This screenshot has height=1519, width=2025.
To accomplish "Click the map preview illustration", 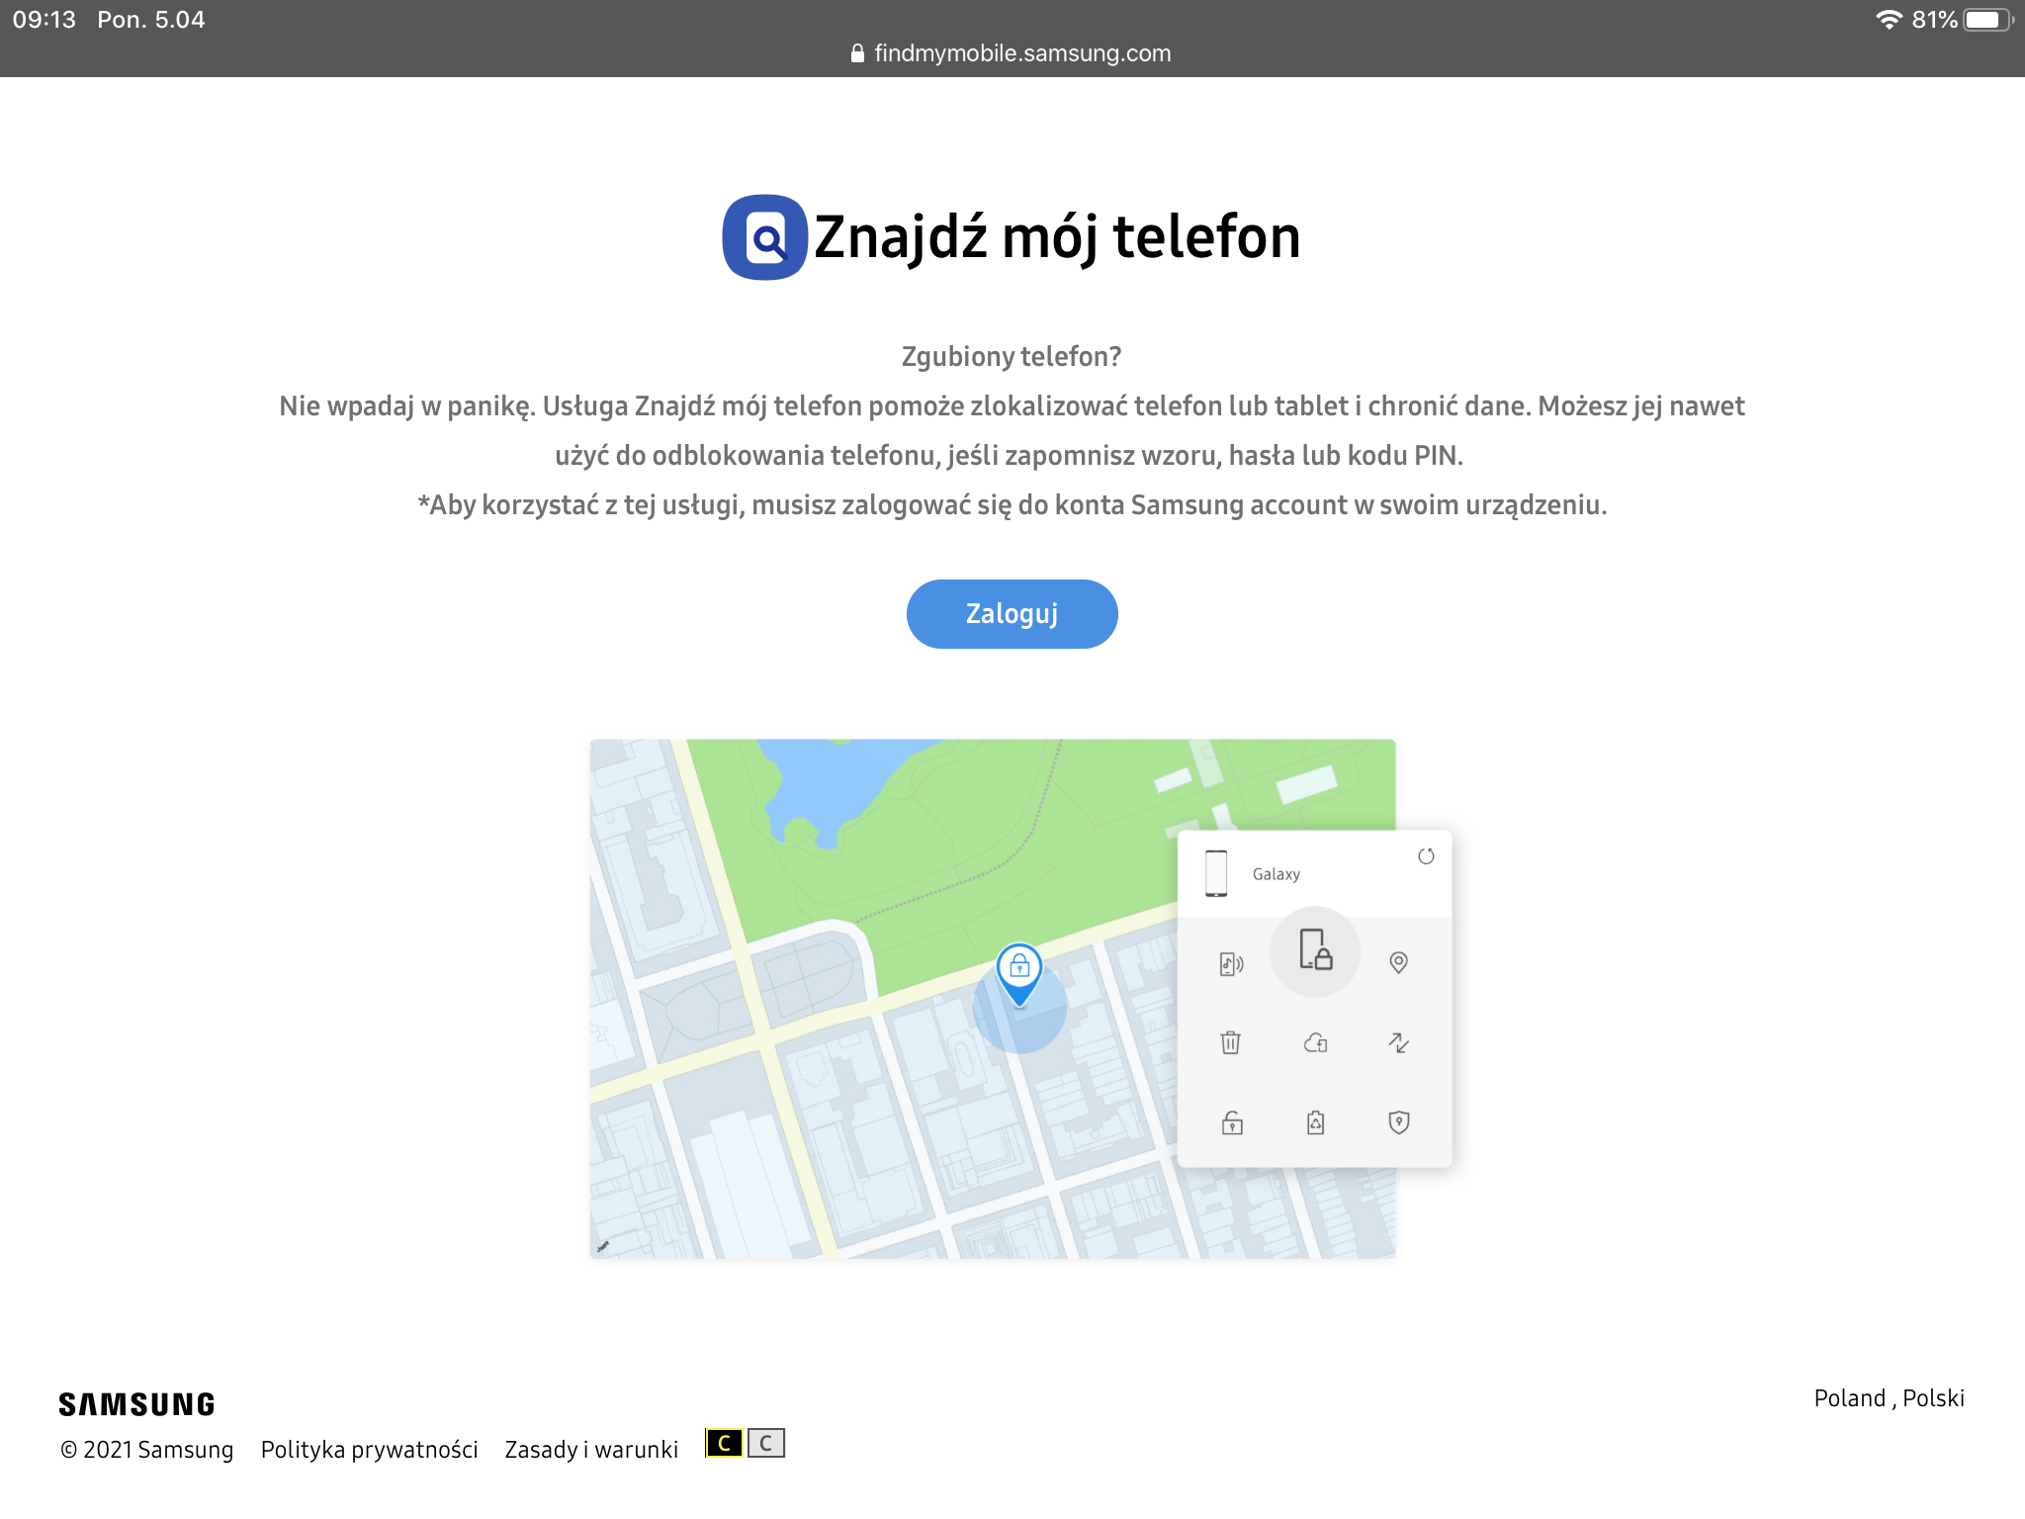I will pos(993,999).
